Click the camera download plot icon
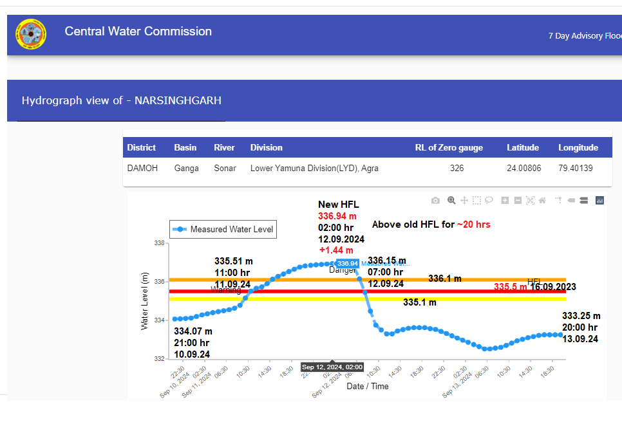This screenshot has height=422, width=622. coord(435,201)
